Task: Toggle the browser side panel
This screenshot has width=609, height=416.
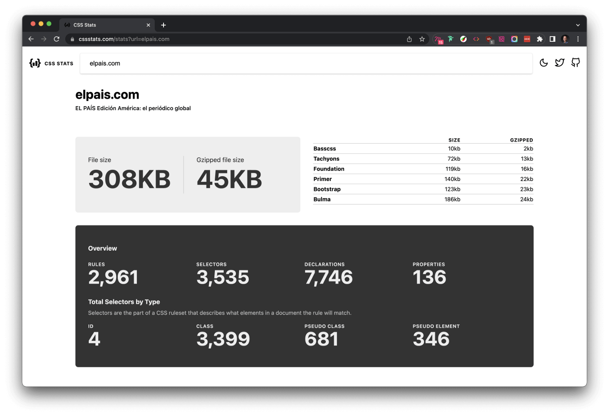Action: point(552,39)
